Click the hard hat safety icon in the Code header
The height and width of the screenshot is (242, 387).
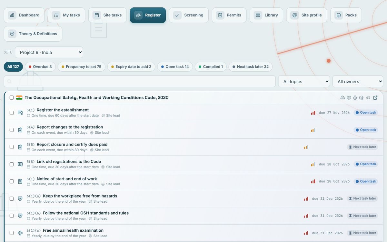click(x=342, y=98)
